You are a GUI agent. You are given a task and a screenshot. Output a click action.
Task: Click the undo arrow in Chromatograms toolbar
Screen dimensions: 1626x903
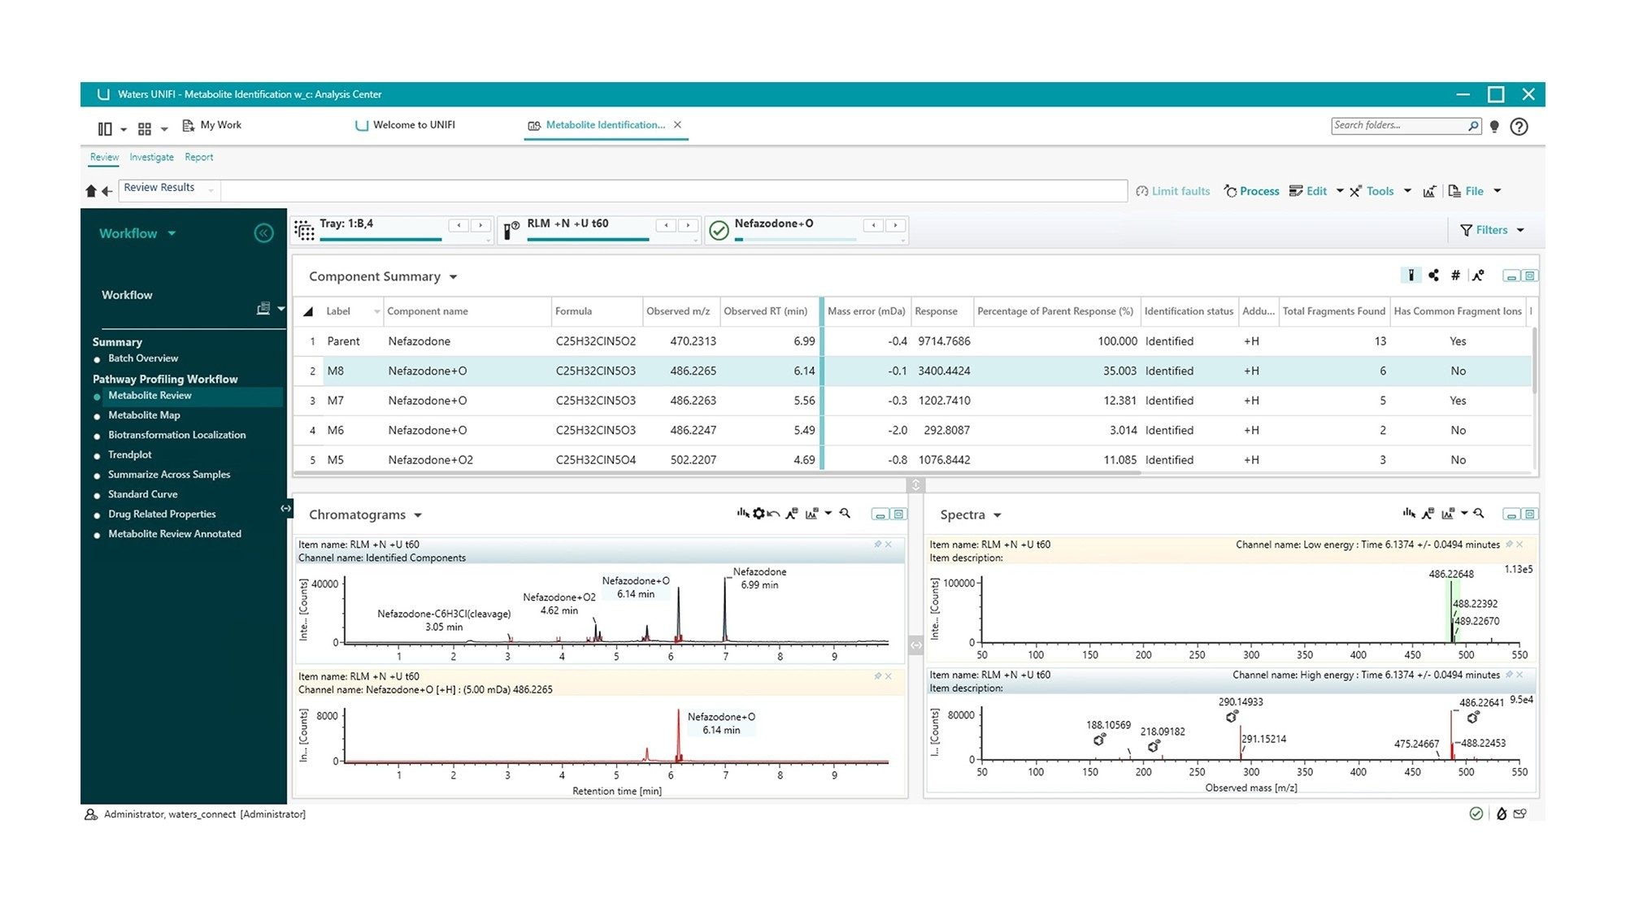[773, 514]
